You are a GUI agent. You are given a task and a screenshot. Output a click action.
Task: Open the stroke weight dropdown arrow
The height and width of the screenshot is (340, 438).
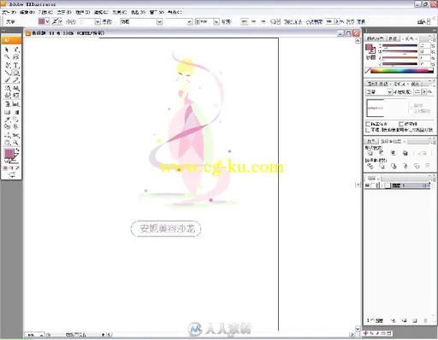[x=98, y=21]
